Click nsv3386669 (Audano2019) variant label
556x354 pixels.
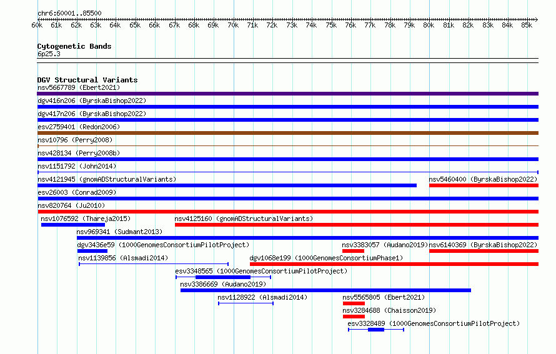pos(223,284)
